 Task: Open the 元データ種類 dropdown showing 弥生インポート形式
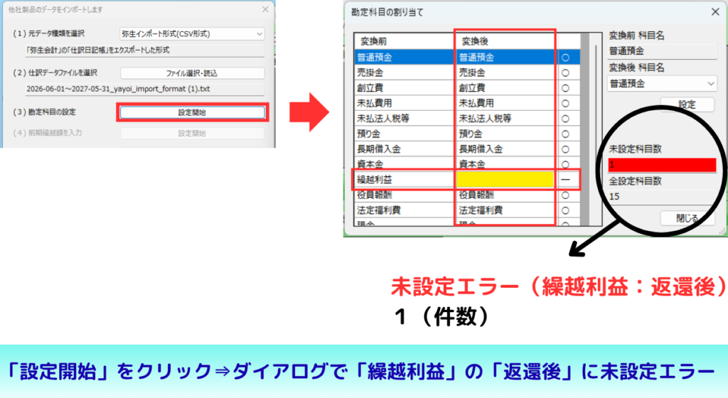tap(192, 34)
